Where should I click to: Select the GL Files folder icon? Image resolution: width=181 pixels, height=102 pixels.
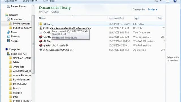[x=41, y=24]
